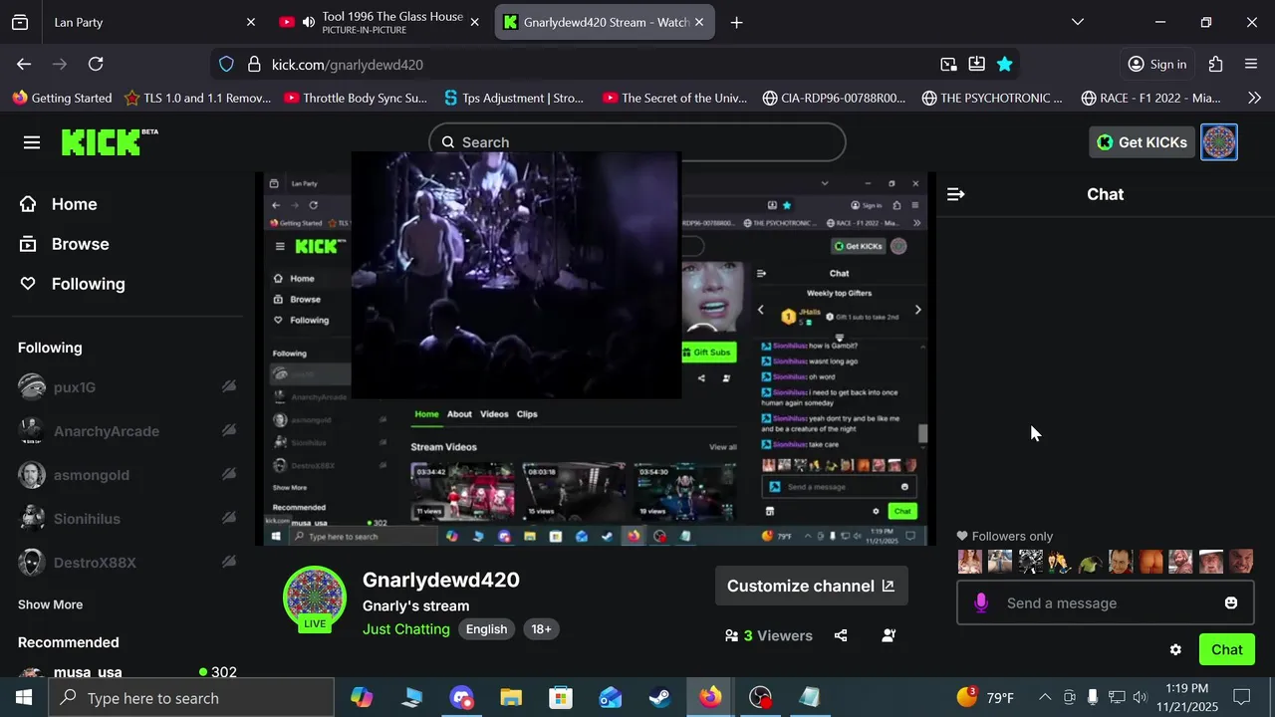This screenshot has height=717, width=1275.
Task: Go back in browser
Action: [x=24, y=64]
